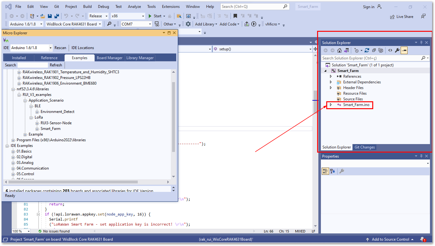Click IDE Locations button
The height and width of the screenshot is (246, 435).
83,48
